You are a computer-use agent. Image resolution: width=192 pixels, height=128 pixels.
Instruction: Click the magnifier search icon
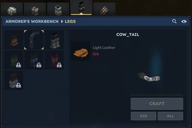coord(174,21)
